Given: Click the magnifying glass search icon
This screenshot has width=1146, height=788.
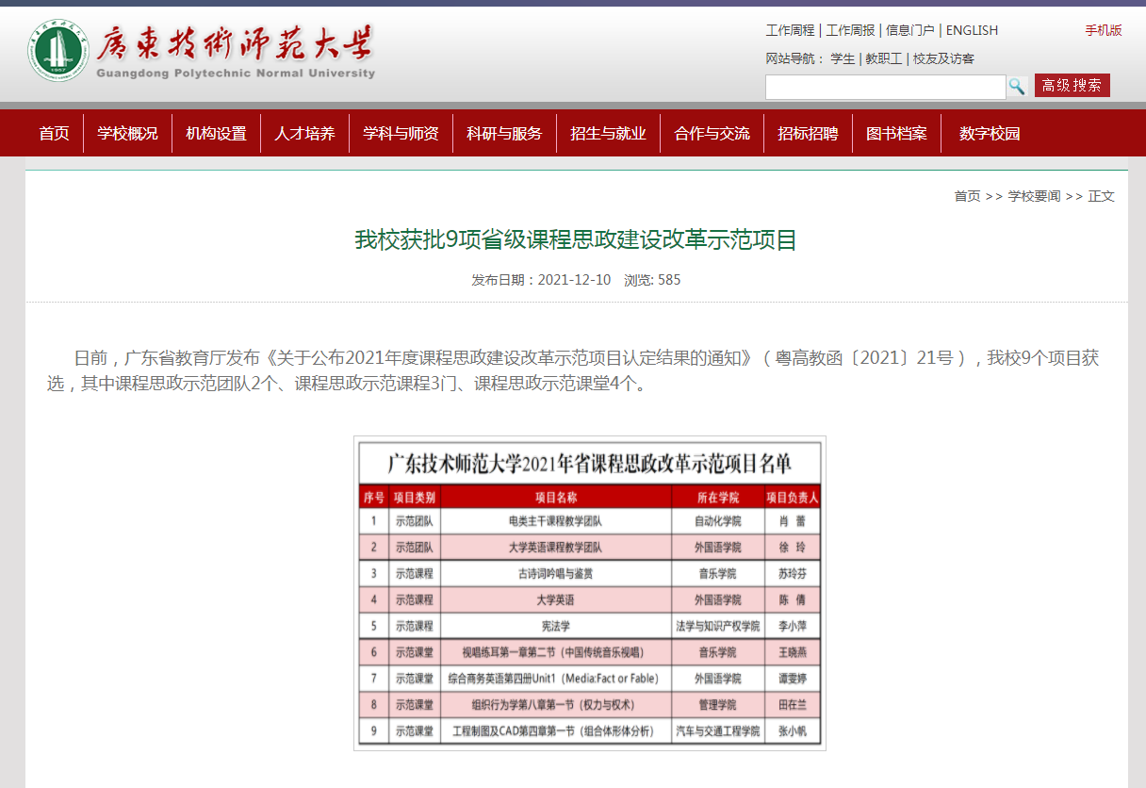Looking at the screenshot, I should 1017,87.
